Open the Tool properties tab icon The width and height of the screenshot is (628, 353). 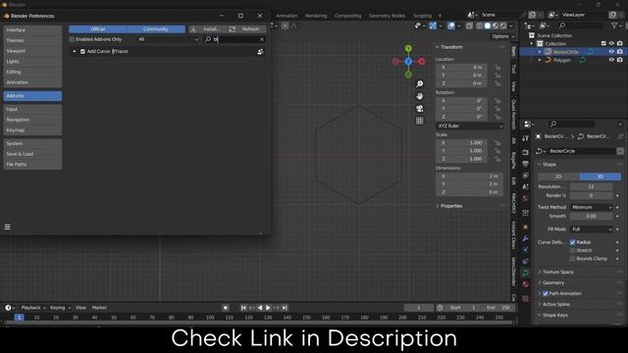pos(526,138)
